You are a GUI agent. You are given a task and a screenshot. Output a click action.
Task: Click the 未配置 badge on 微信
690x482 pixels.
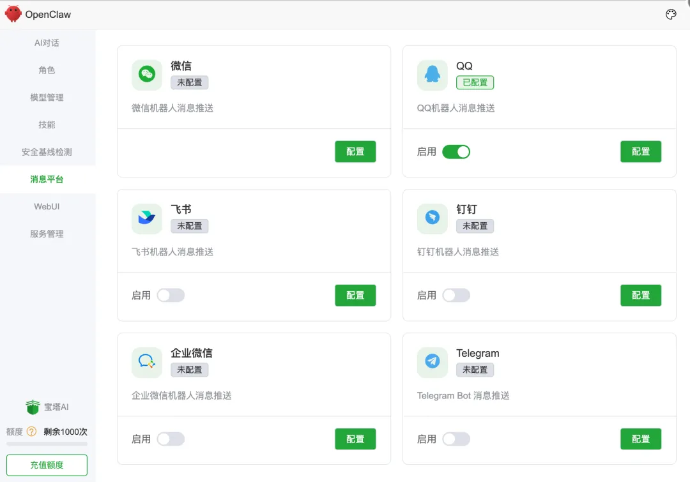point(189,83)
